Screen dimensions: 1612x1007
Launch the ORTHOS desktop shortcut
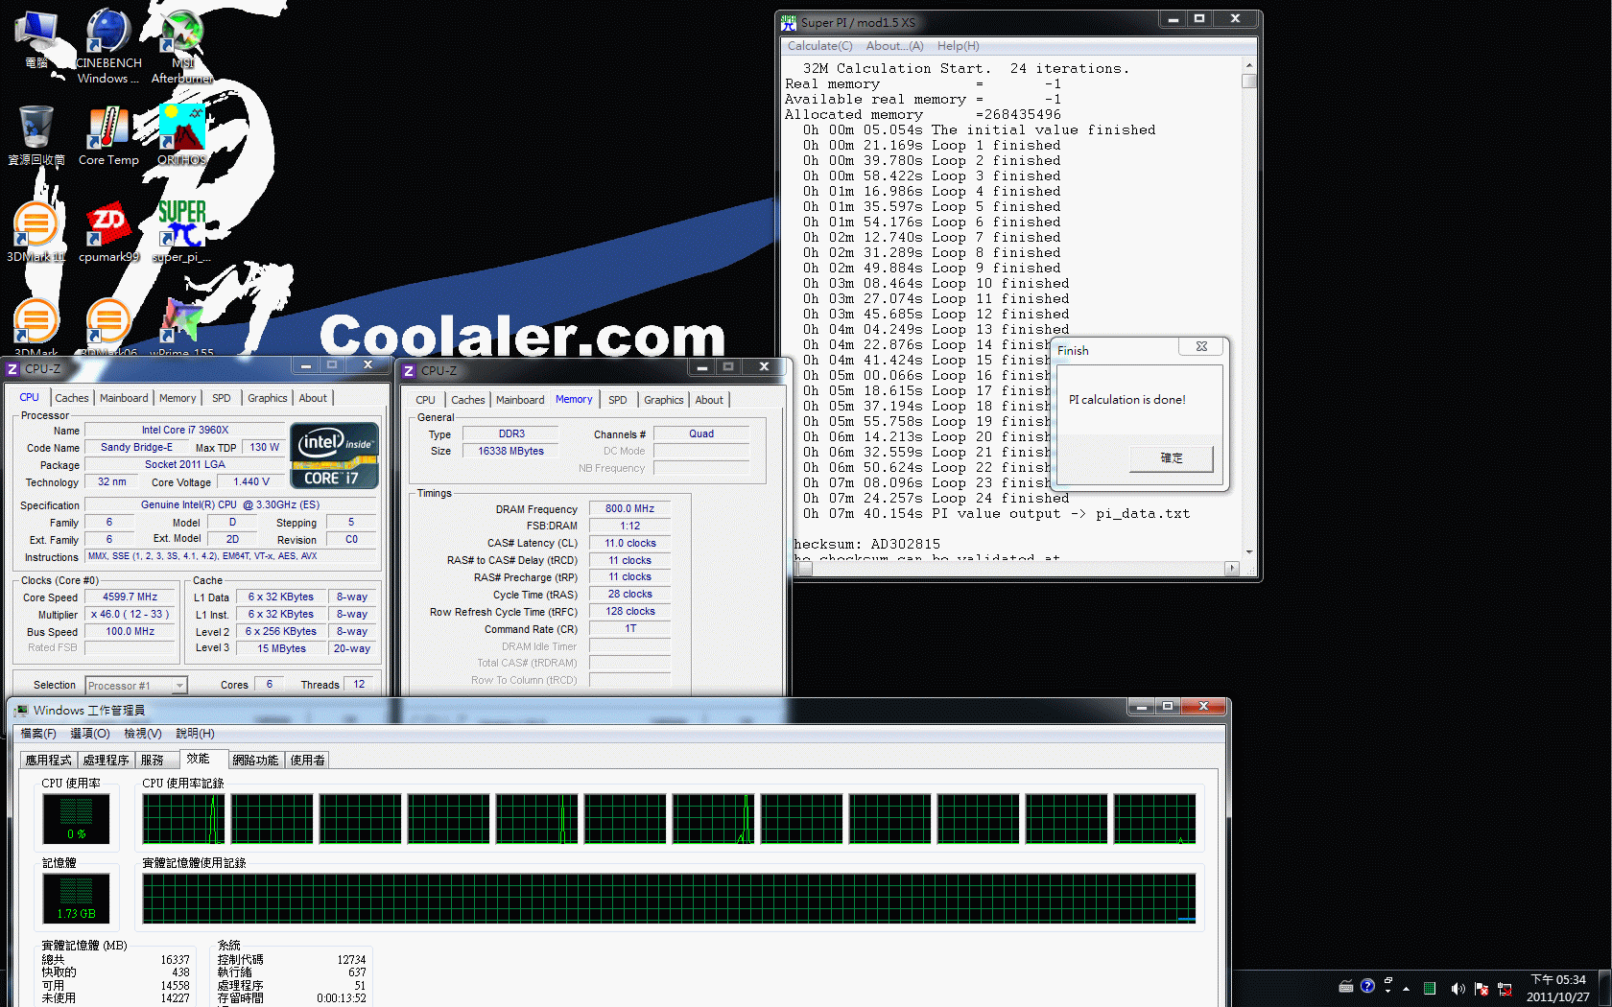click(x=181, y=135)
